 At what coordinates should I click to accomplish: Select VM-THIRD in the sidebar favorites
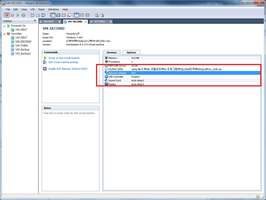(x=22, y=46)
